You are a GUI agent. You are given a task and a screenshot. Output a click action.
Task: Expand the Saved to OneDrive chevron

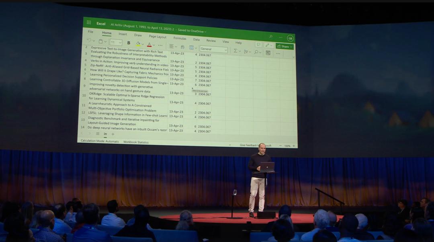[205, 32]
